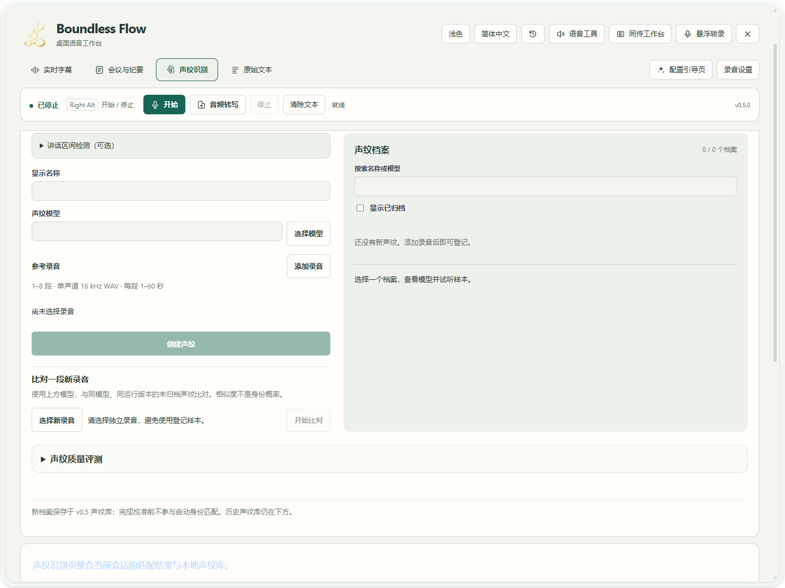Expand 讲话区间检测（可选） section

[181, 145]
